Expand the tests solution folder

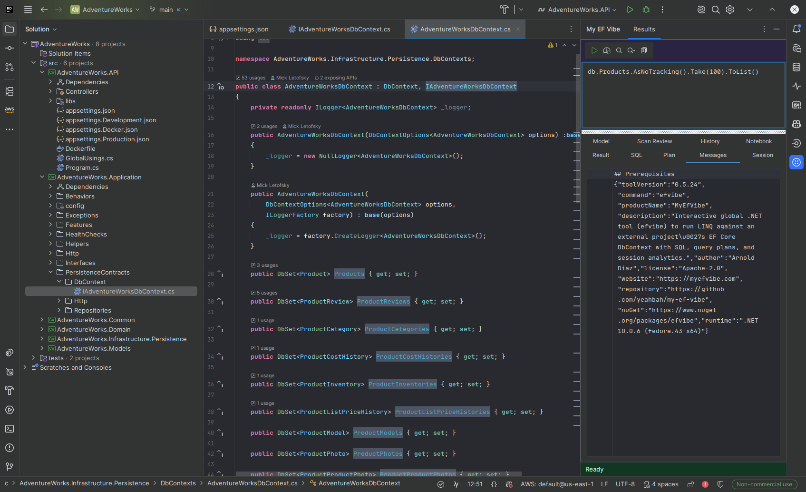33,358
